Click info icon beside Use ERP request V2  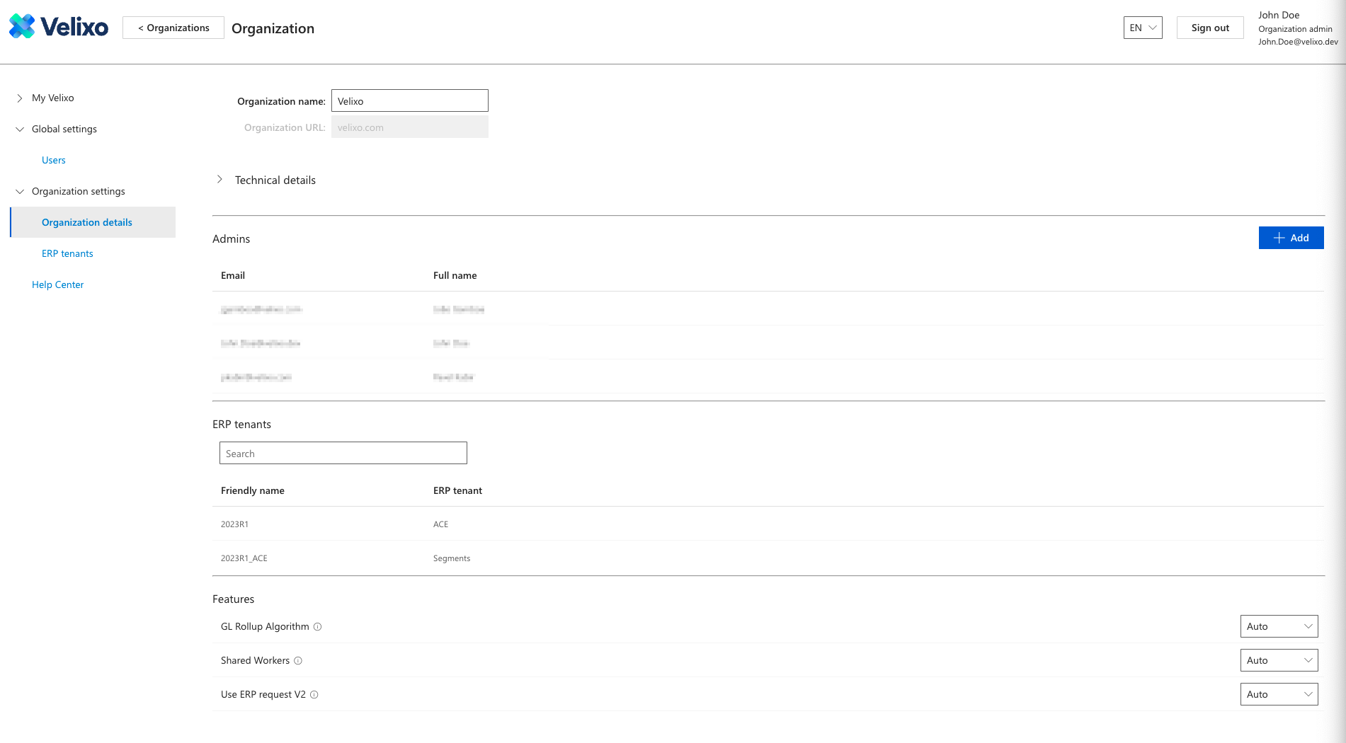314,695
